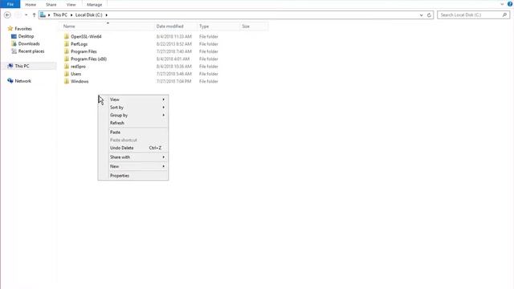Click the Users row File folder type

click(x=209, y=74)
